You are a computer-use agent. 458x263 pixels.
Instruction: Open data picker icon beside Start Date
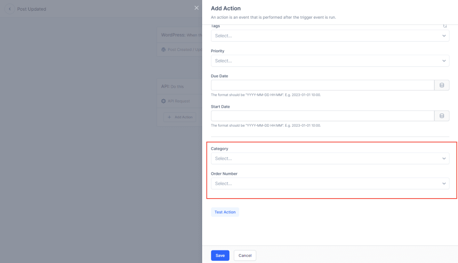(x=441, y=116)
